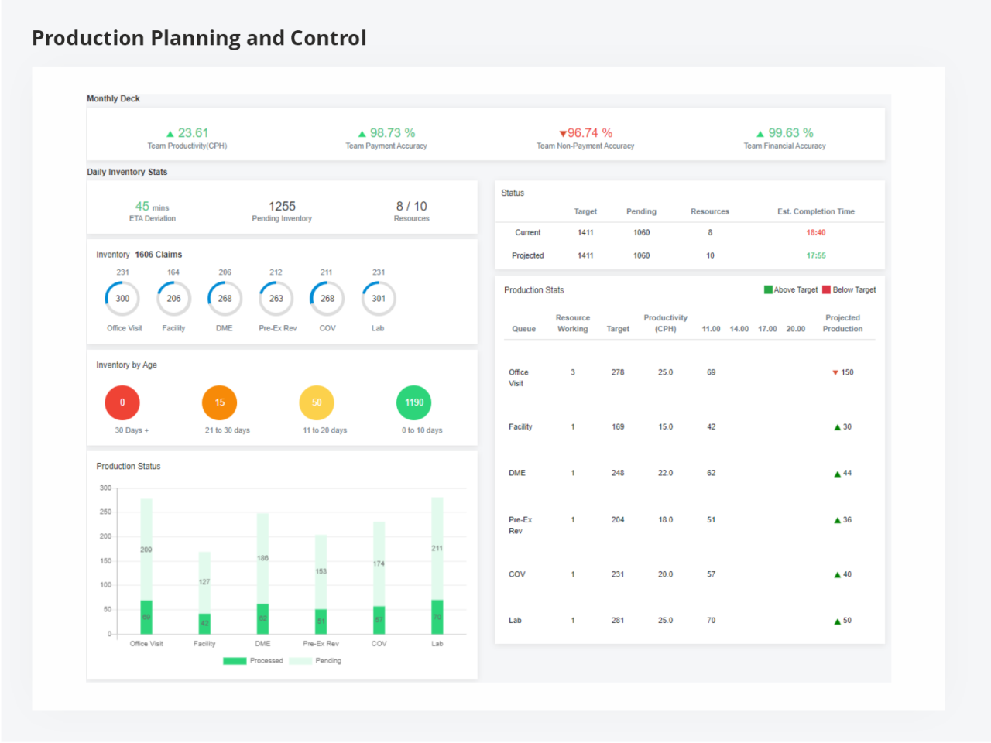991x743 pixels.
Task: Open the DME inventory gauge
Action: tap(224, 298)
